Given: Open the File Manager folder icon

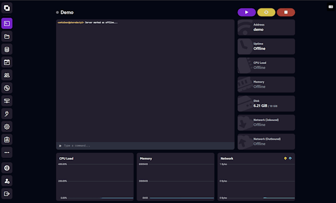Looking at the screenshot, I should click(x=7, y=36).
